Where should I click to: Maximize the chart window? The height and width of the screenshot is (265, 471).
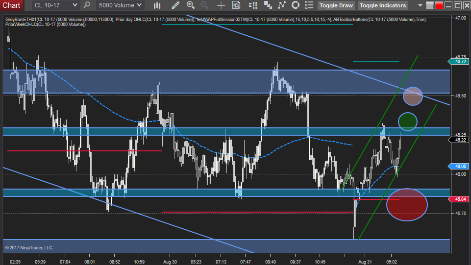[x=457, y=5]
